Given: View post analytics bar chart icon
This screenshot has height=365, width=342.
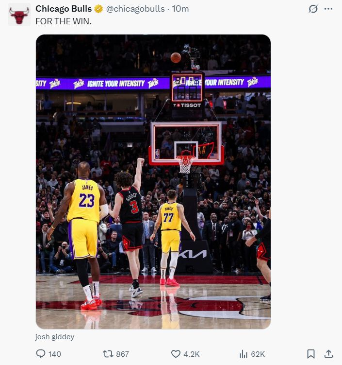Looking at the screenshot, I should tap(244, 354).
